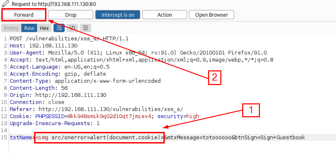Click the PHPSESSID cookie value
Screen dimensions: 336x153
(x=110, y=116)
